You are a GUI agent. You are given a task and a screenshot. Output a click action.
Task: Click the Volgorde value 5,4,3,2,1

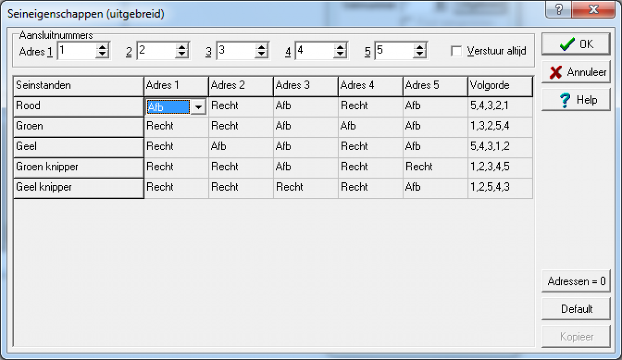500,107
